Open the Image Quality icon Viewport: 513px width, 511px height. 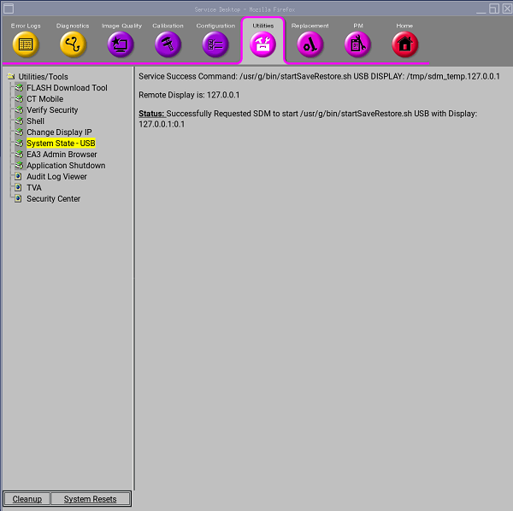point(121,44)
